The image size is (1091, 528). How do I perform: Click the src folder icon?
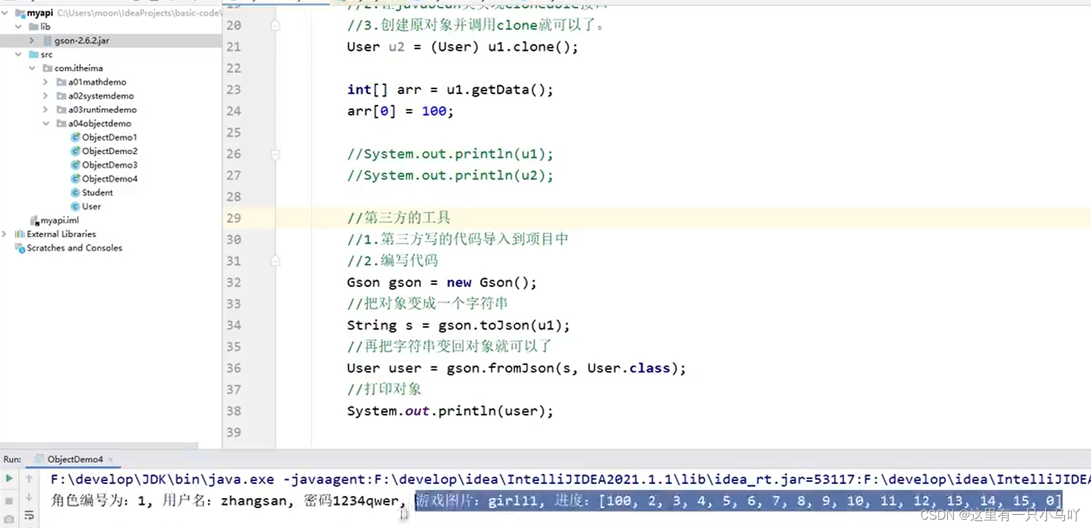pyautogui.click(x=33, y=55)
